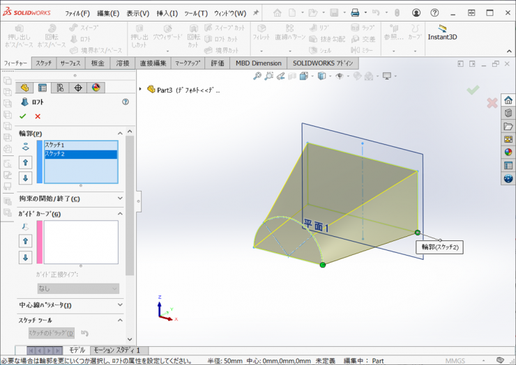The image size is (516, 365).
Task: Open loft help question mark
Action: tap(126, 102)
